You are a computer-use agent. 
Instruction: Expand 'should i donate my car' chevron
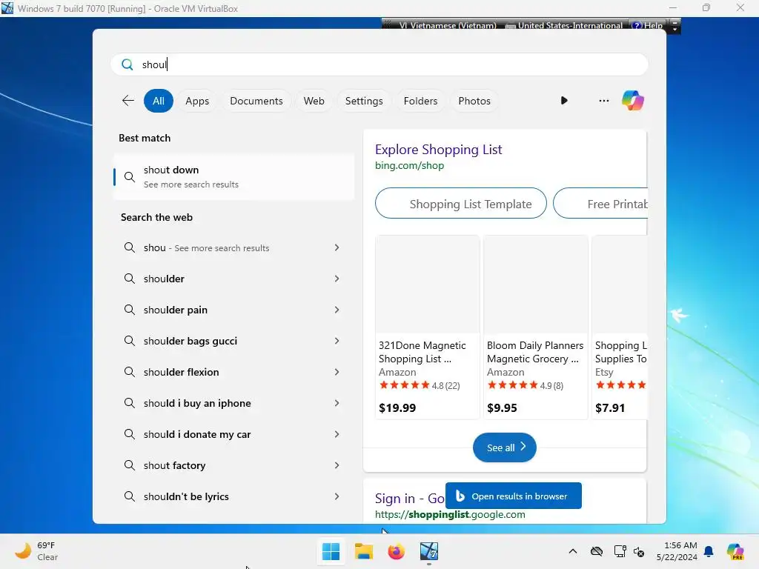click(x=337, y=434)
